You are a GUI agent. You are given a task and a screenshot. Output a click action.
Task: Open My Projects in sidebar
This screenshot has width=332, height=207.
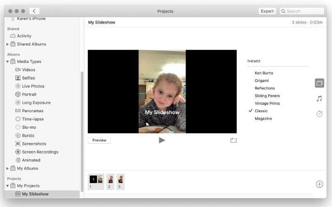pyautogui.click(x=28, y=186)
